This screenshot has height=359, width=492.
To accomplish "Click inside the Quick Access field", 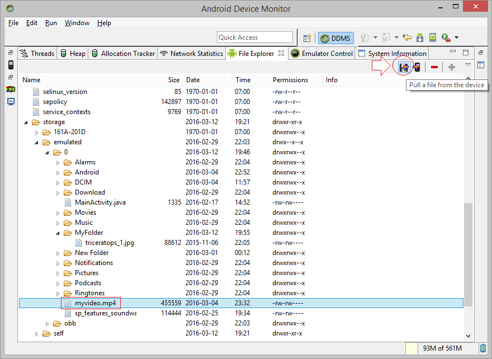I will [255, 37].
